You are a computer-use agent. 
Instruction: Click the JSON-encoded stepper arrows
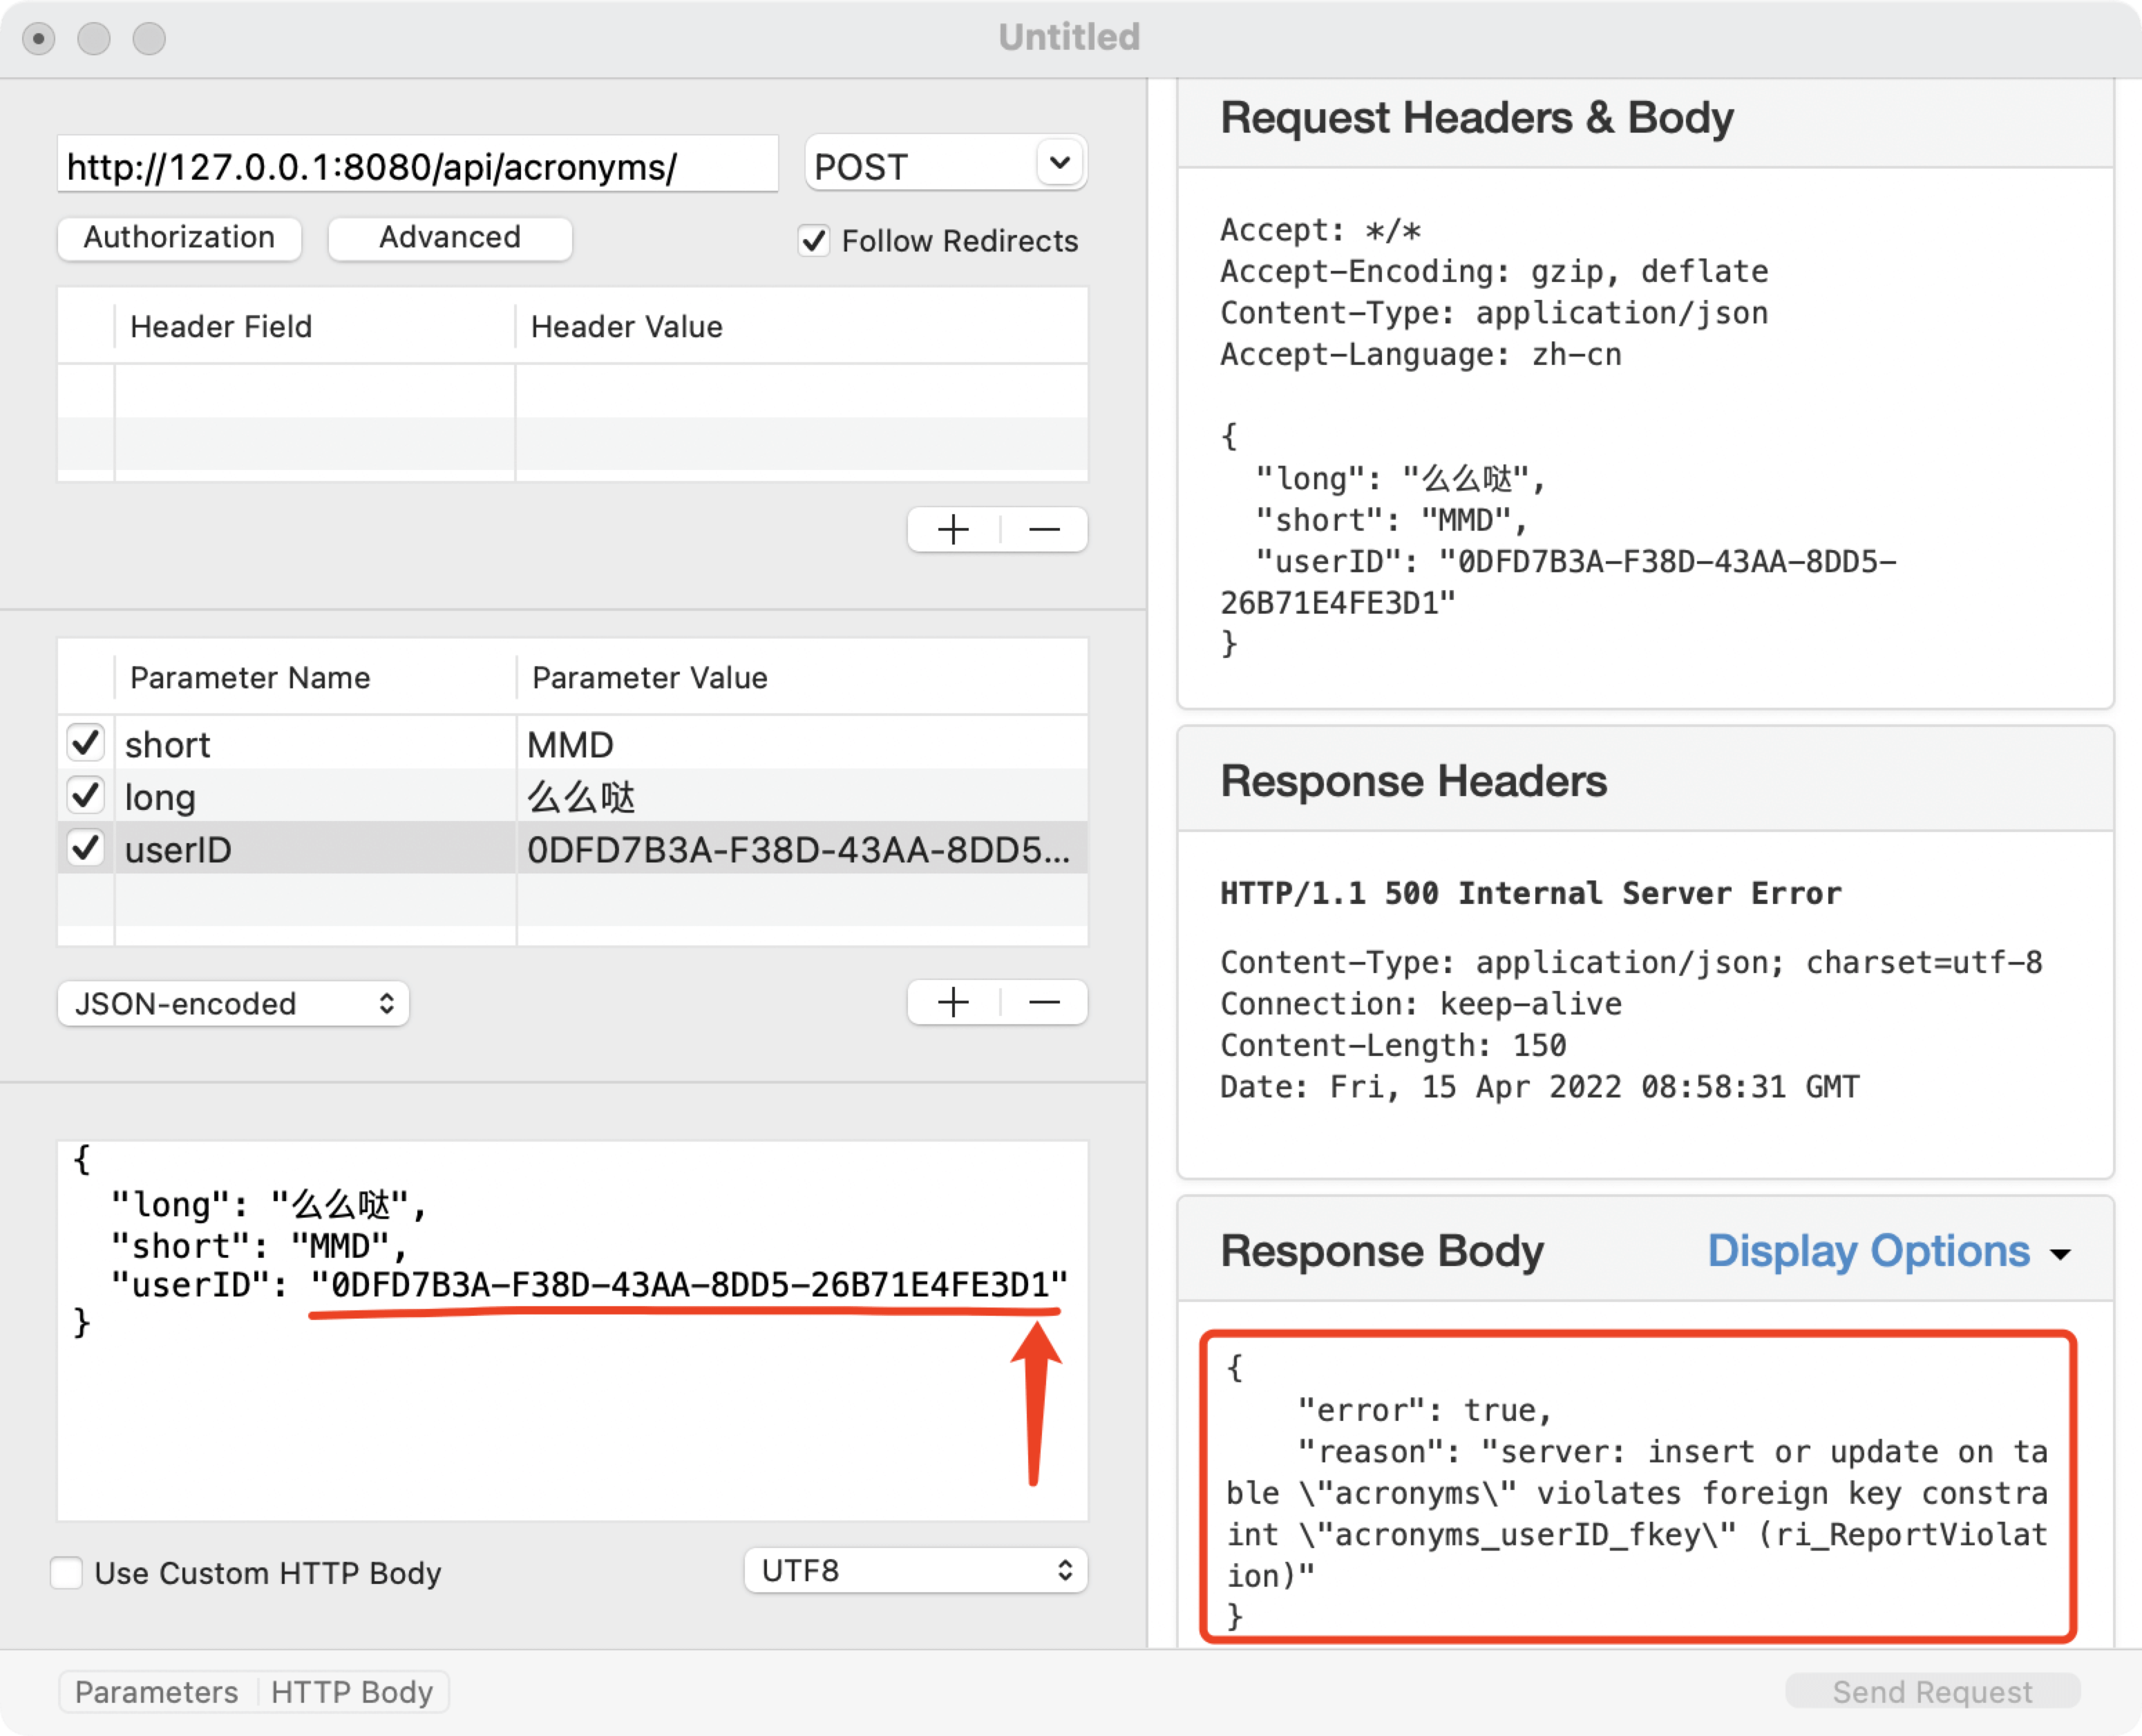[x=387, y=1004]
